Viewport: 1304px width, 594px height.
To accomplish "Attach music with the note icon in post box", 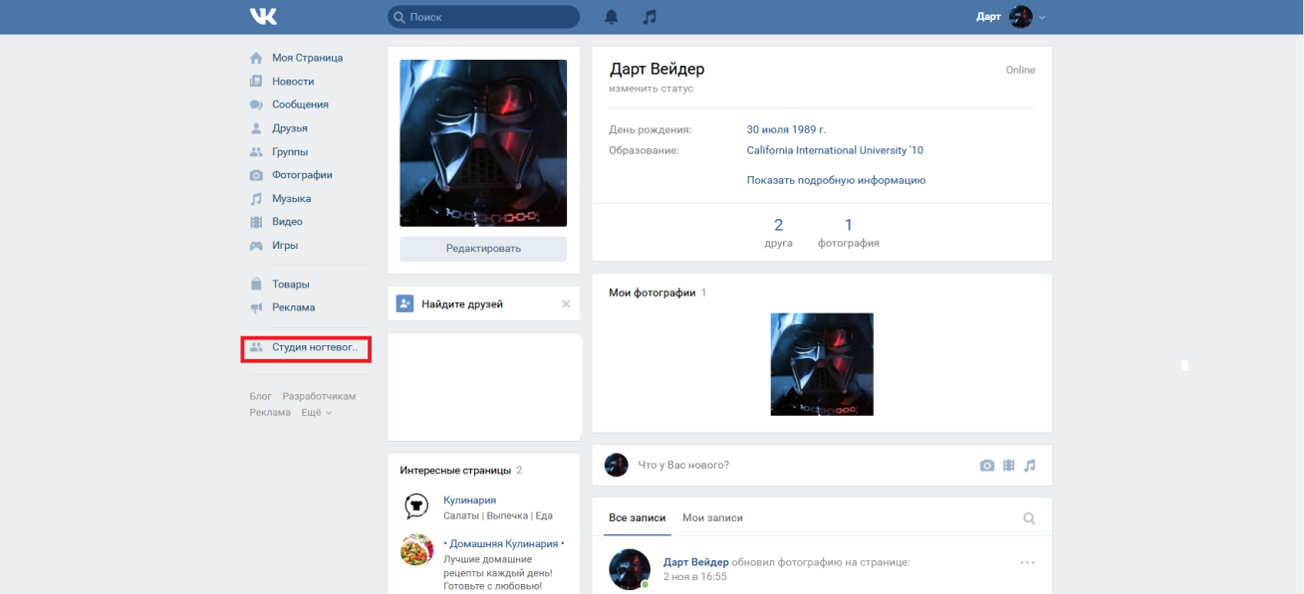I will click(1030, 465).
